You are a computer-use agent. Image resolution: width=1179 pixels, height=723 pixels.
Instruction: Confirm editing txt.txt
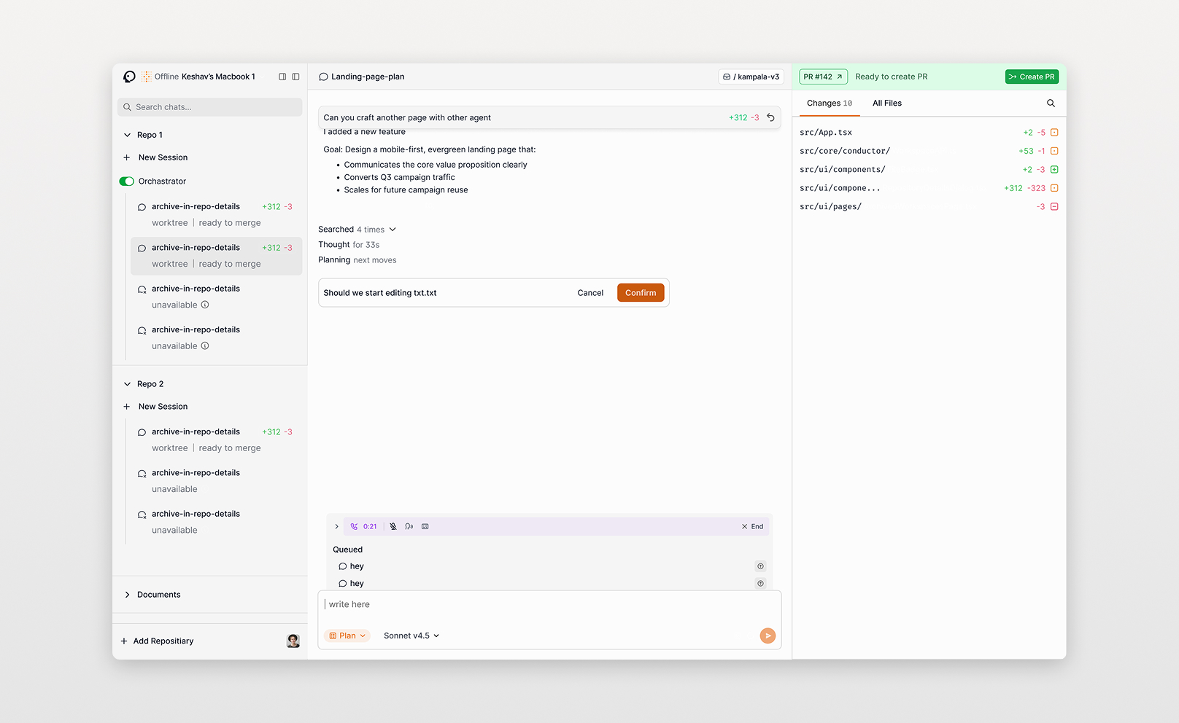[641, 293]
